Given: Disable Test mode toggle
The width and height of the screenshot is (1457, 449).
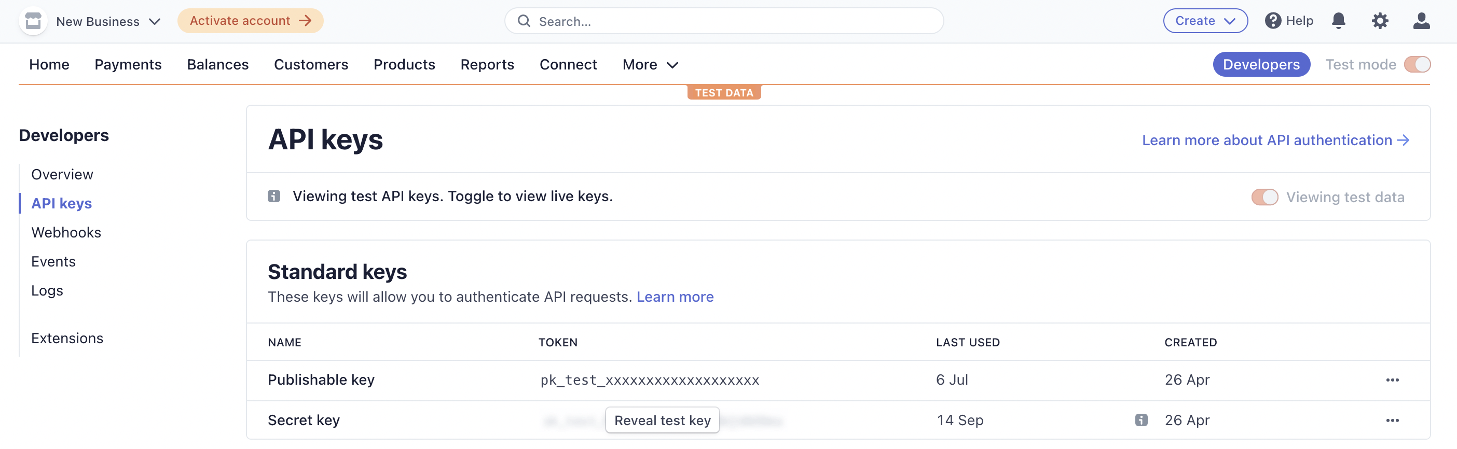Looking at the screenshot, I should [1418, 64].
